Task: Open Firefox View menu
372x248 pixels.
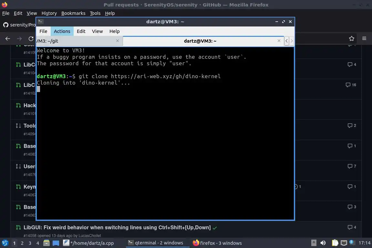Action: tap(32, 13)
